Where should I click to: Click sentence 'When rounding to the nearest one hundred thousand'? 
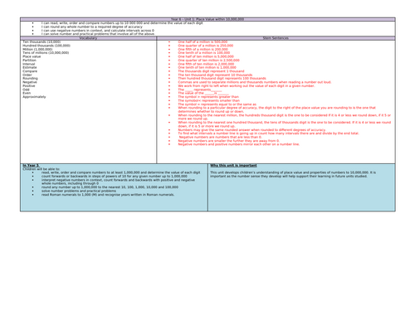click(285, 124)
